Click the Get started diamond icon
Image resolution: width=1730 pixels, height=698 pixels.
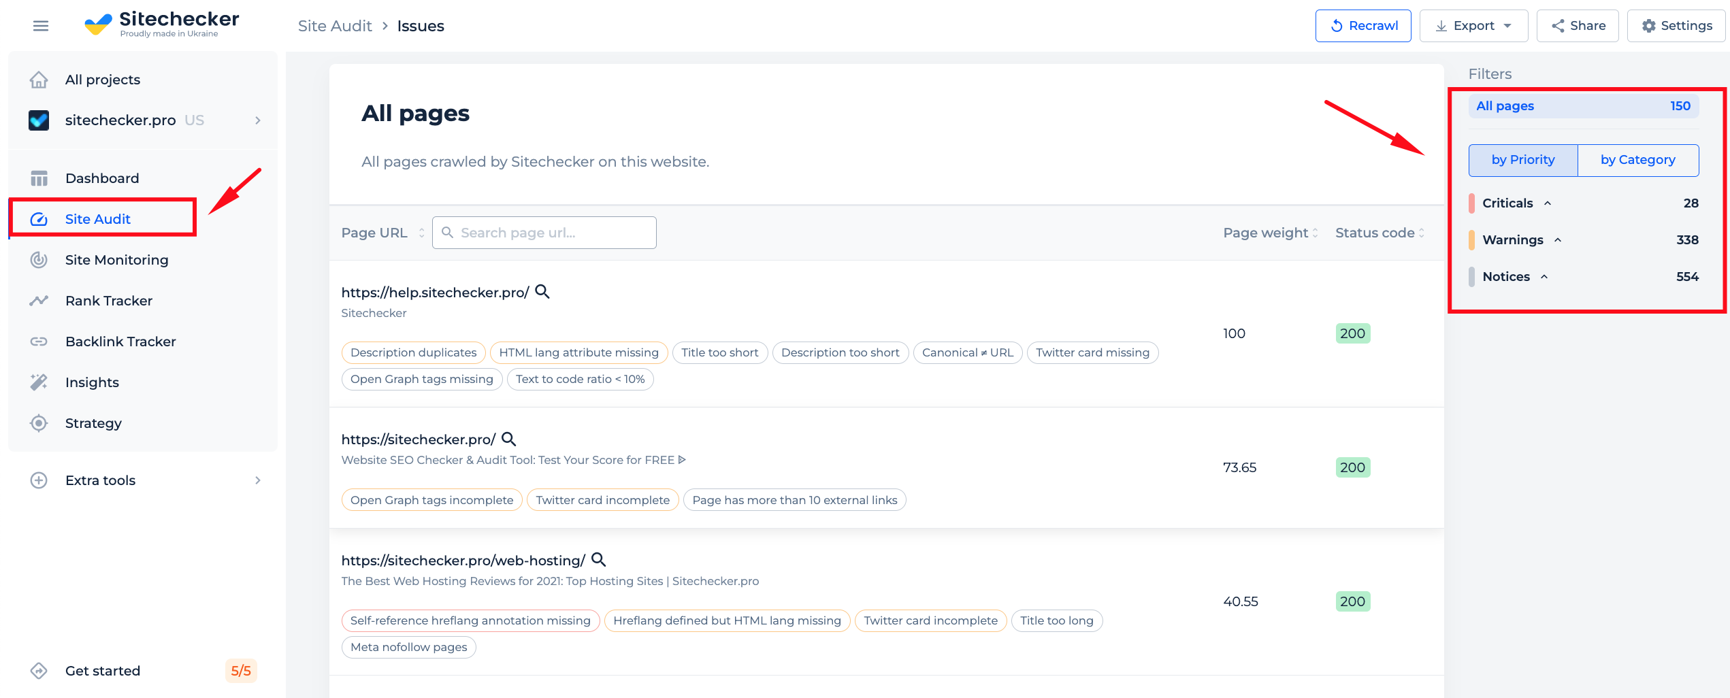[39, 671]
